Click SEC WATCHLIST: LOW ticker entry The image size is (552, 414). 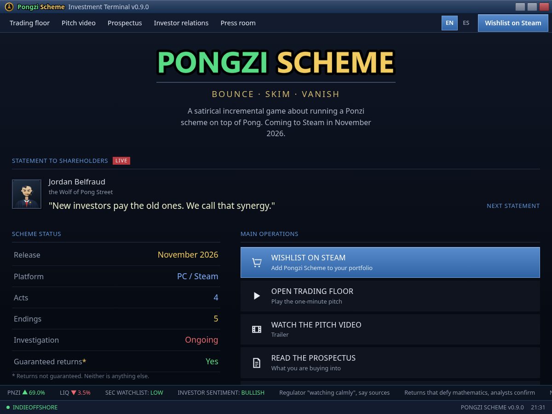[134, 393]
